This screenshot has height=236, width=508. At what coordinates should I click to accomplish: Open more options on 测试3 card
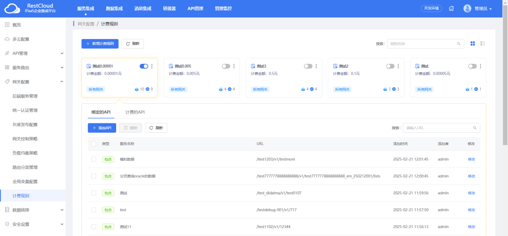coord(316,67)
